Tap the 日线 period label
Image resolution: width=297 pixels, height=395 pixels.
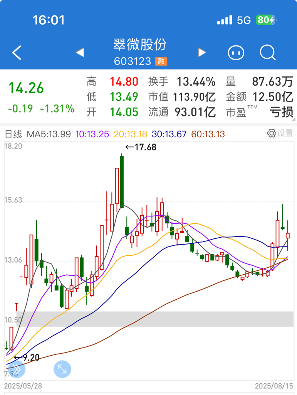point(13,134)
